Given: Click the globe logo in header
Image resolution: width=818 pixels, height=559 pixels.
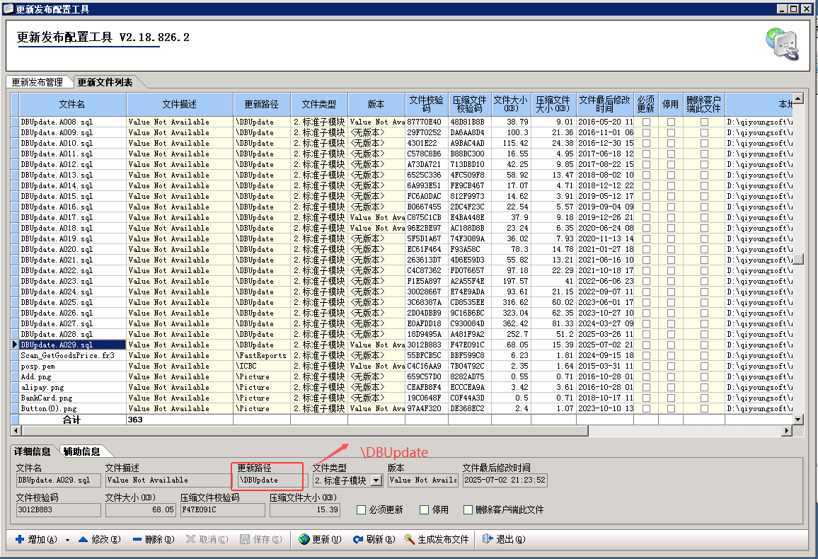Looking at the screenshot, I should [x=782, y=44].
